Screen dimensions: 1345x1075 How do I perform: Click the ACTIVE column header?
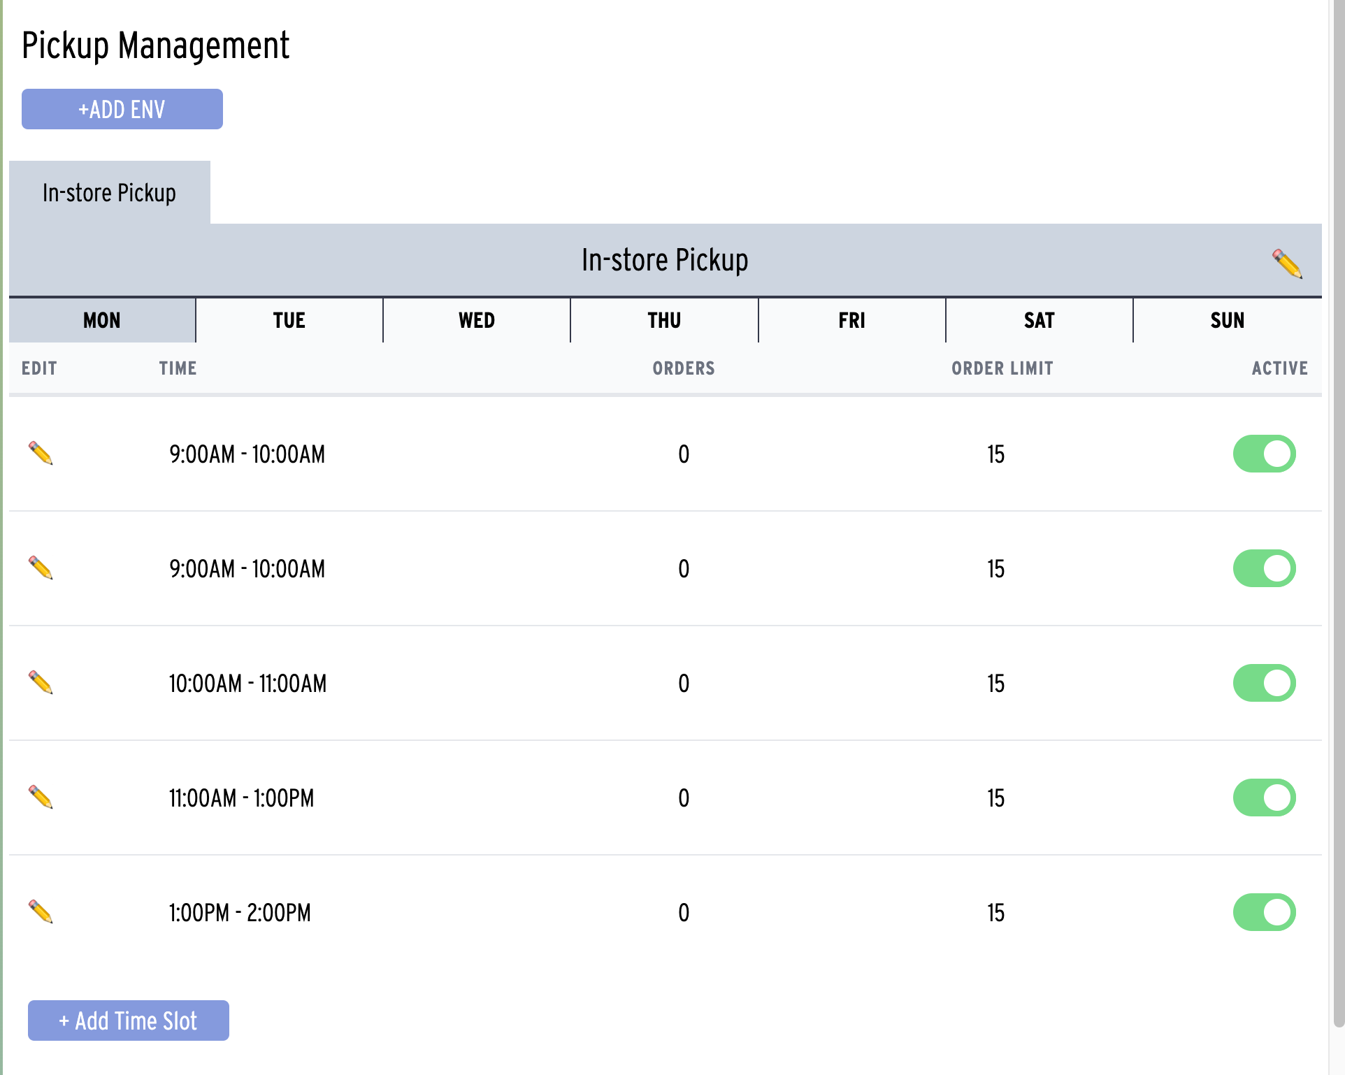(1279, 368)
